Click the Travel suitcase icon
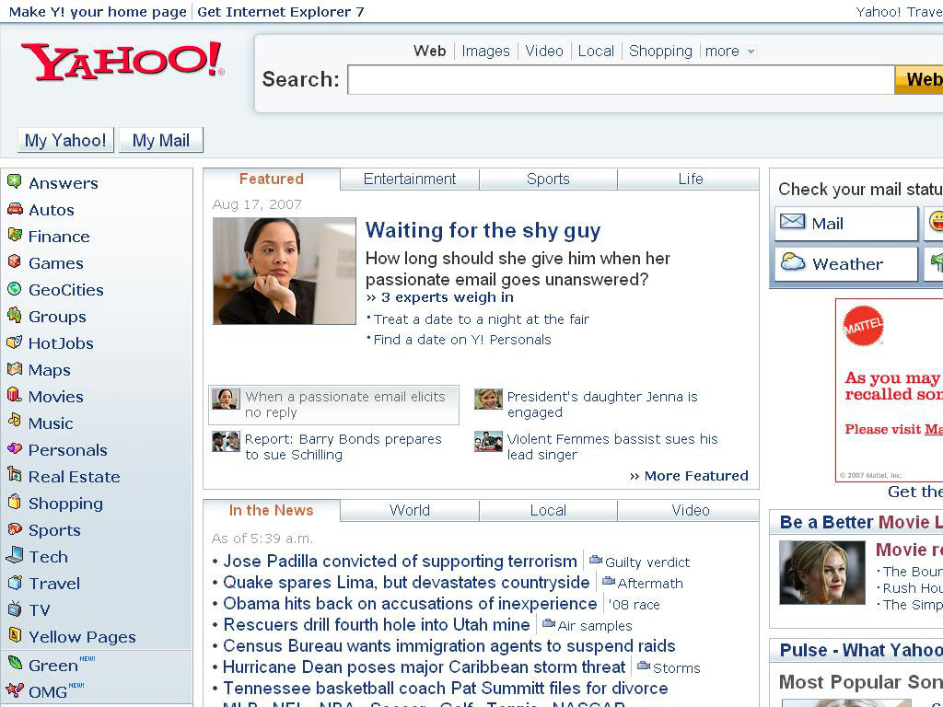This screenshot has width=943, height=707. [15, 582]
